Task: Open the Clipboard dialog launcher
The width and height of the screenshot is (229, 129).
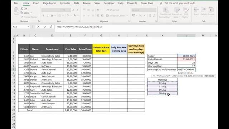Action: 39,21
